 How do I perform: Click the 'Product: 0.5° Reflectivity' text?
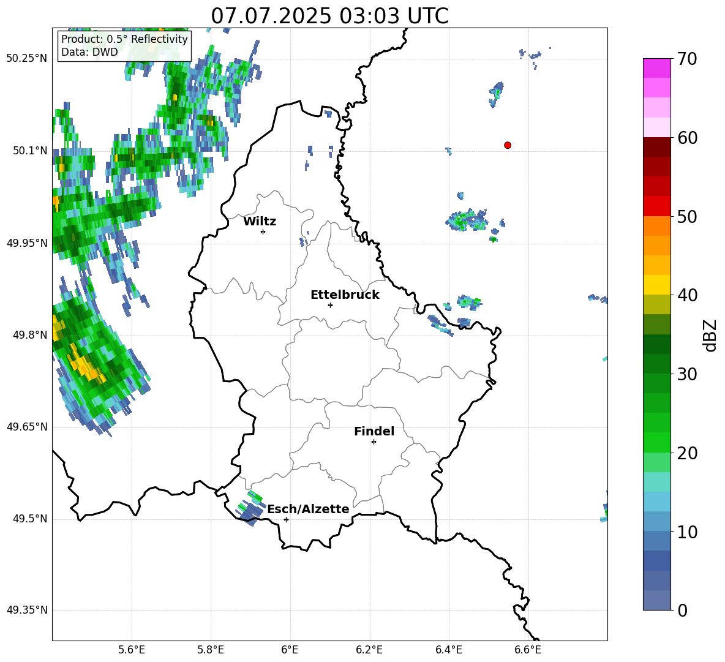124,39
